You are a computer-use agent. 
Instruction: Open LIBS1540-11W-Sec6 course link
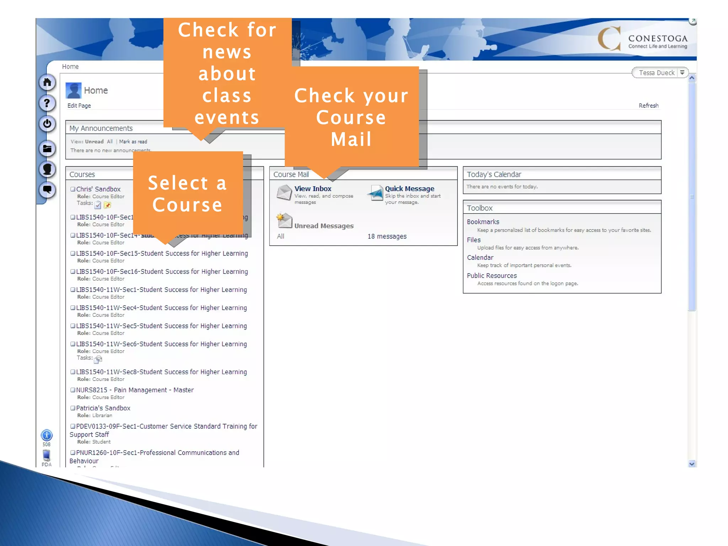click(x=161, y=344)
